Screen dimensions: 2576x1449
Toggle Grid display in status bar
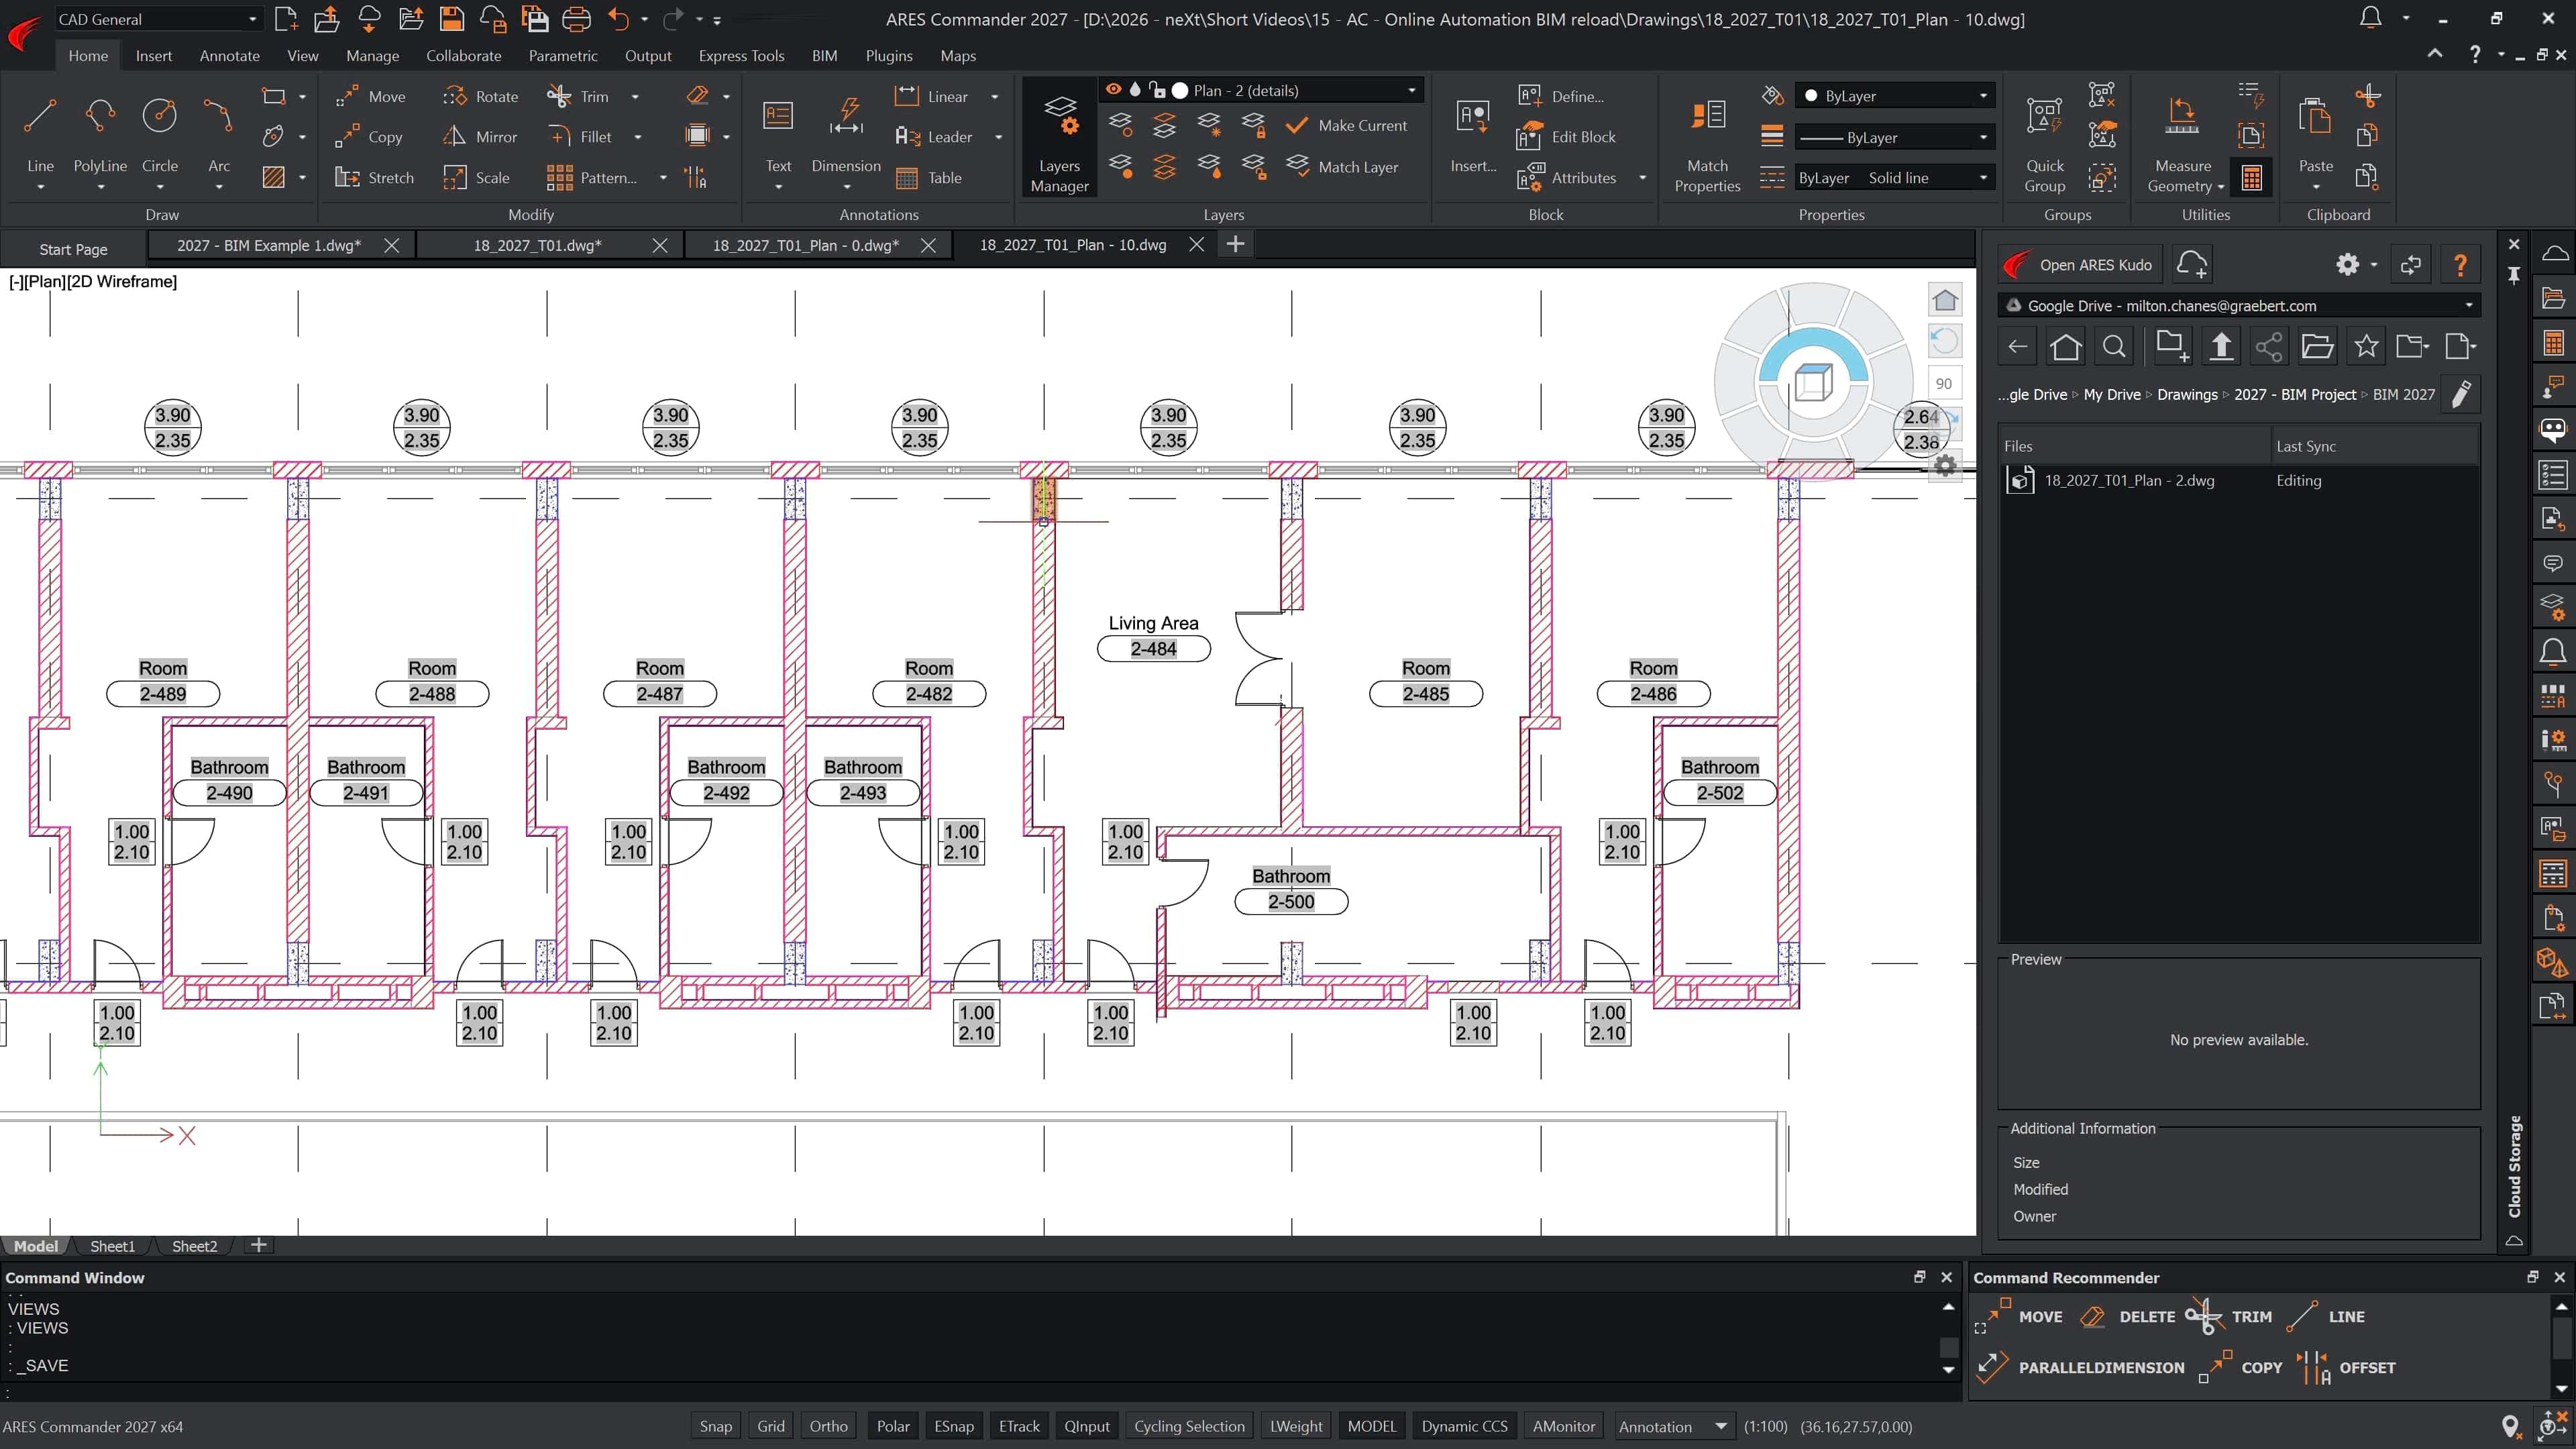[x=770, y=1426]
